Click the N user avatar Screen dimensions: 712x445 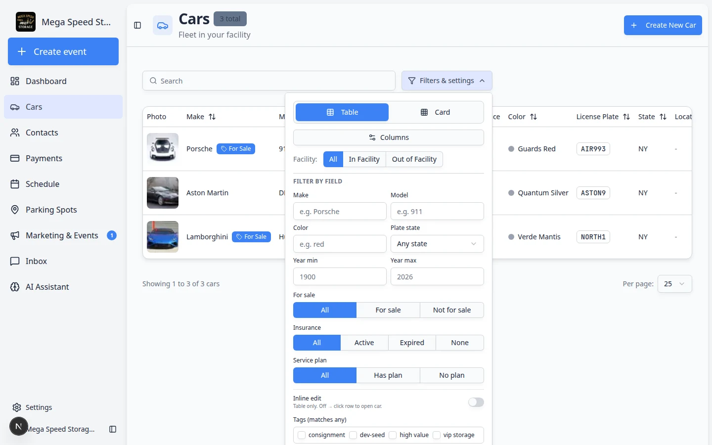(19, 426)
